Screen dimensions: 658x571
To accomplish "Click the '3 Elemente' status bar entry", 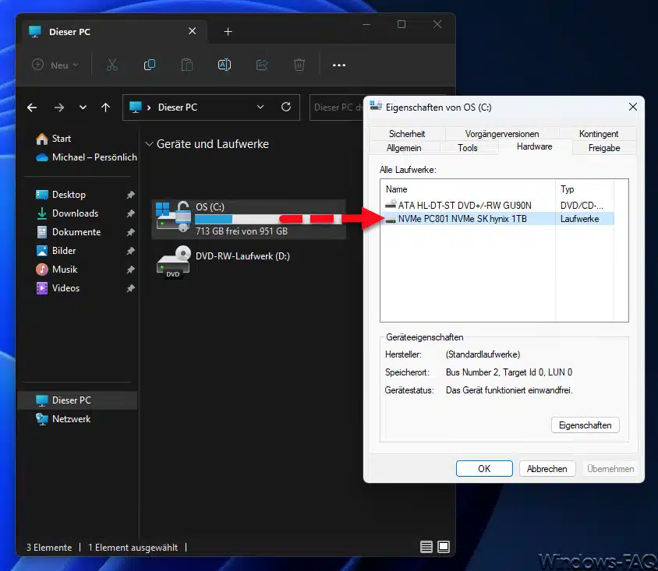I will tap(49, 548).
